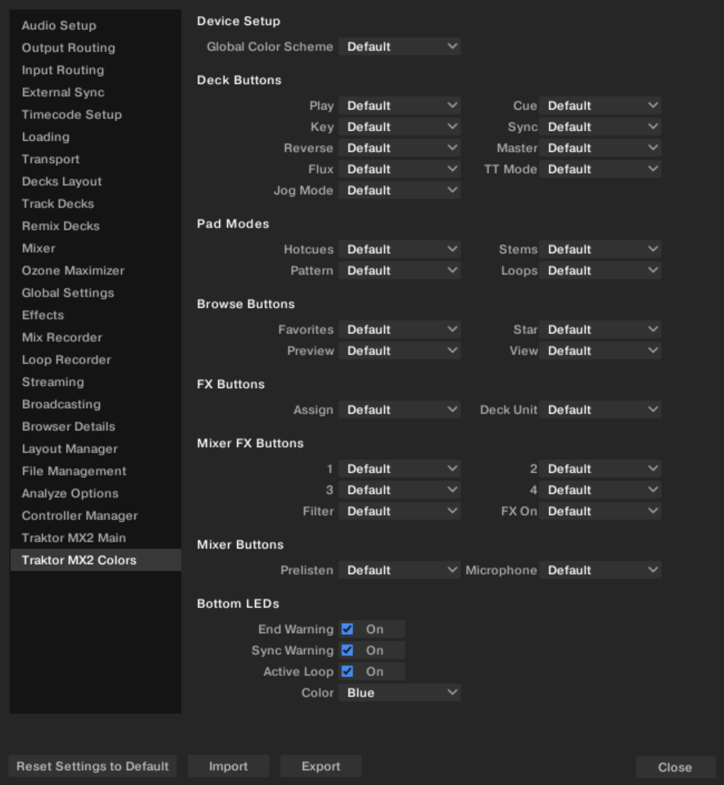Select Browser Details in the sidebar

click(96, 426)
